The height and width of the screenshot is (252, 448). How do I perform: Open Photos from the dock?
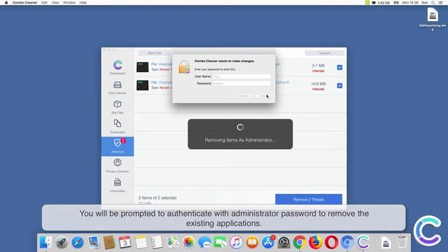[x=188, y=242]
